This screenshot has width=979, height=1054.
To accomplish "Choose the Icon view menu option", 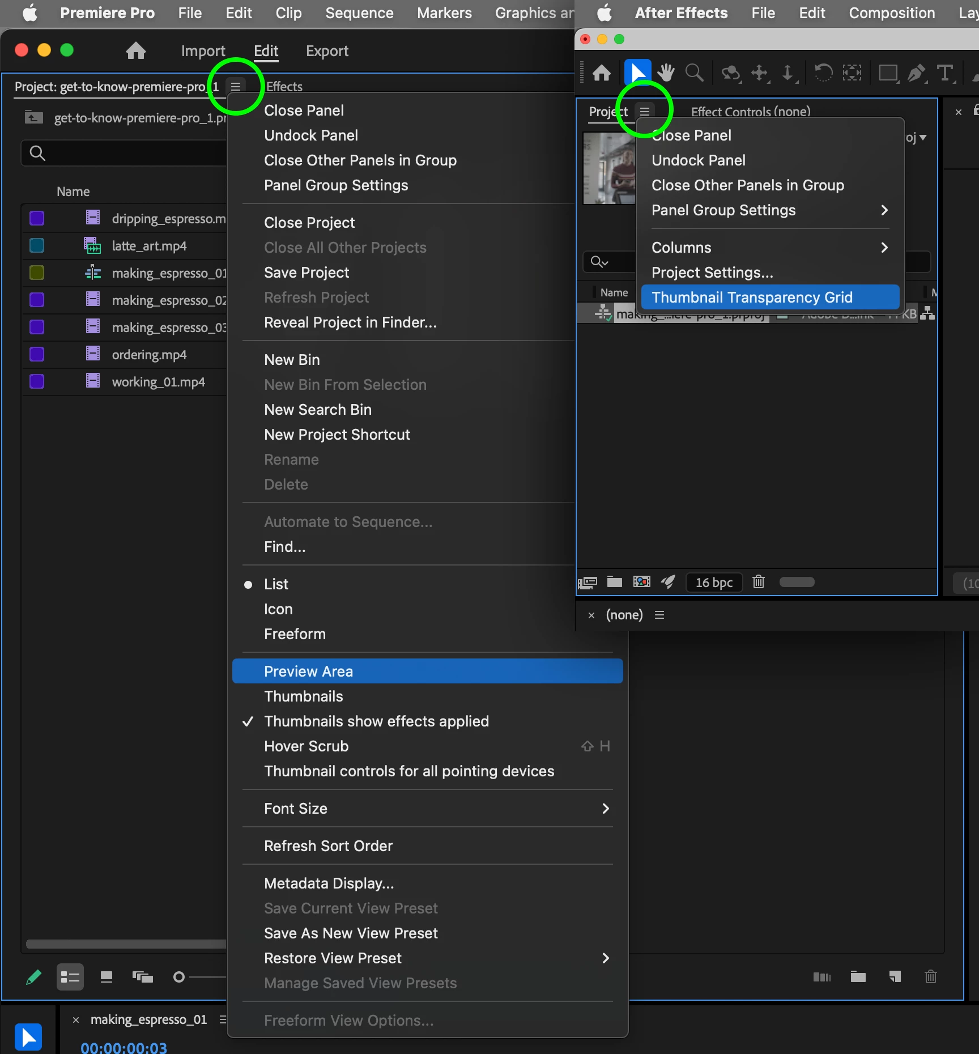I will (x=428, y=609).
